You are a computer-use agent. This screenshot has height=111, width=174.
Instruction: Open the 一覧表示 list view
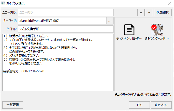click(12, 105)
